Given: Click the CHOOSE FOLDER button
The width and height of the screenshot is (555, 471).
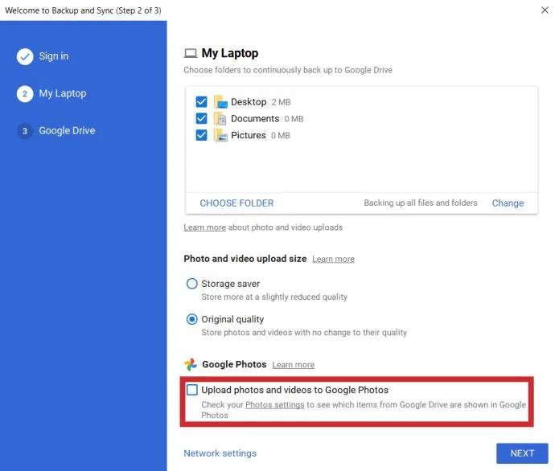Looking at the screenshot, I should point(236,203).
